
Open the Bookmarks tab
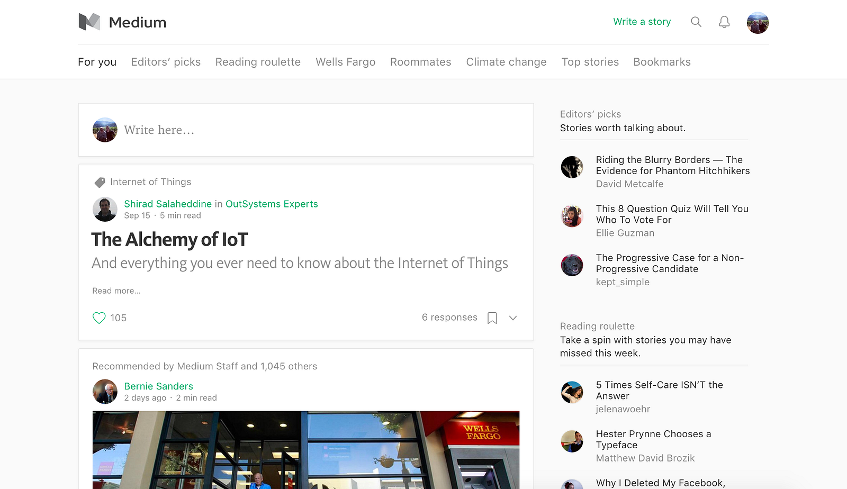pyautogui.click(x=662, y=62)
